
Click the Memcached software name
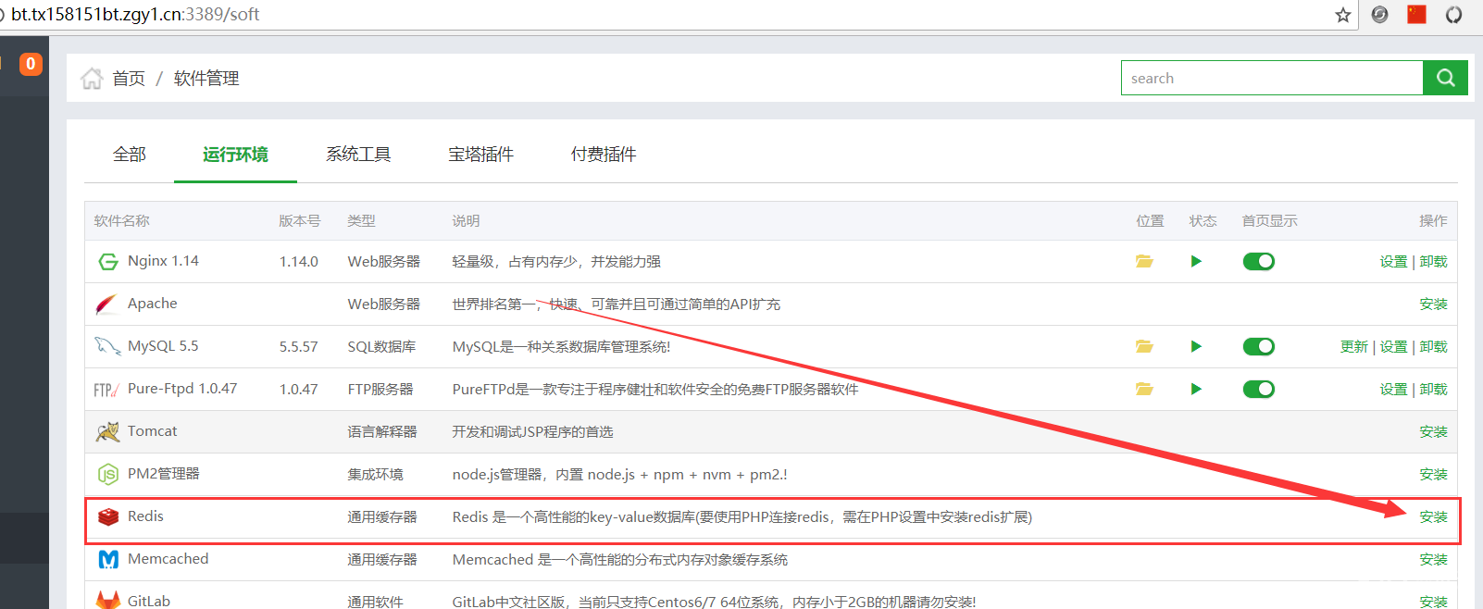(168, 559)
